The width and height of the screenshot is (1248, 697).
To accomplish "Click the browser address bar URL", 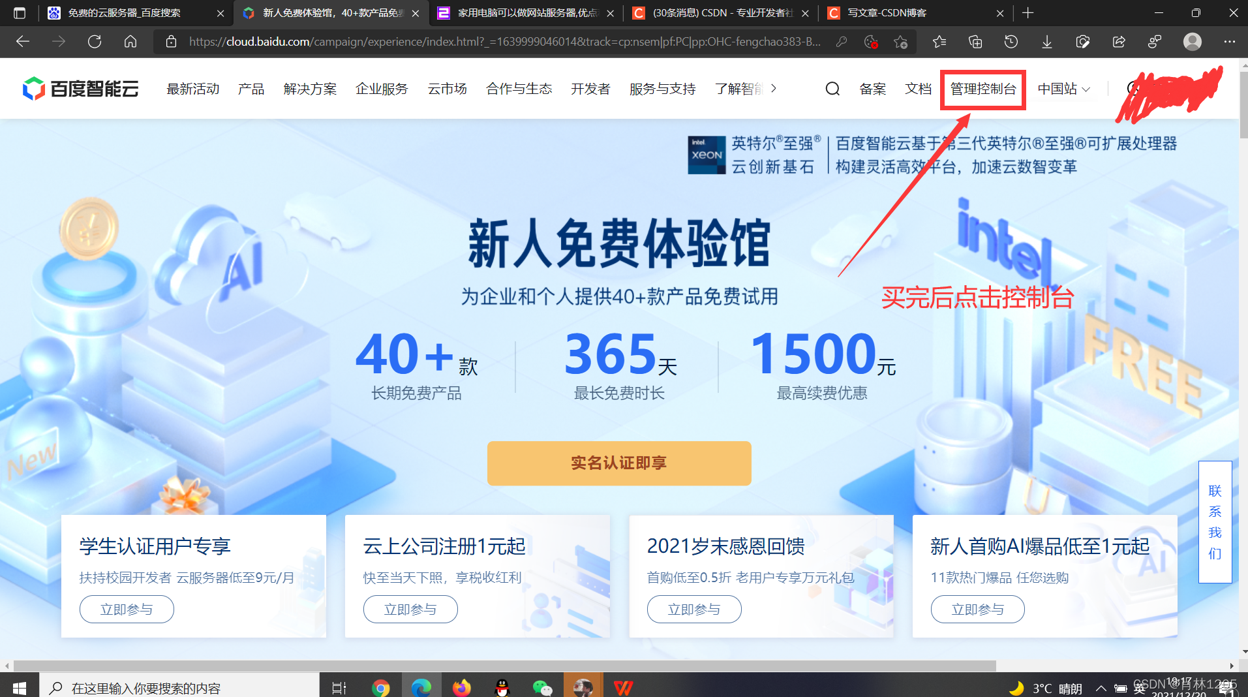I will click(505, 42).
